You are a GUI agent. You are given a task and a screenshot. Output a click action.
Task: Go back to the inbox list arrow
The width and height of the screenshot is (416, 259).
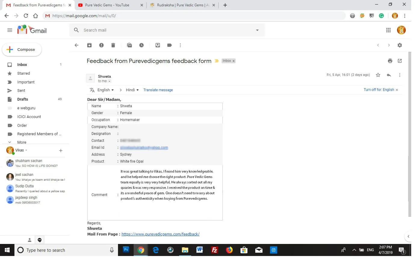pos(76,45)
